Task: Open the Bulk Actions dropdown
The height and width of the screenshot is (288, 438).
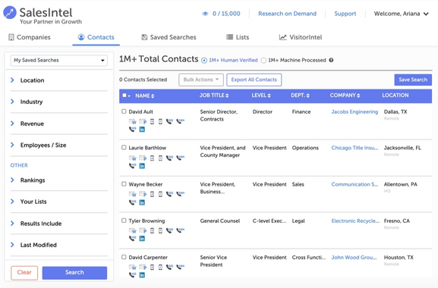Action: click(x=201, y=80)
